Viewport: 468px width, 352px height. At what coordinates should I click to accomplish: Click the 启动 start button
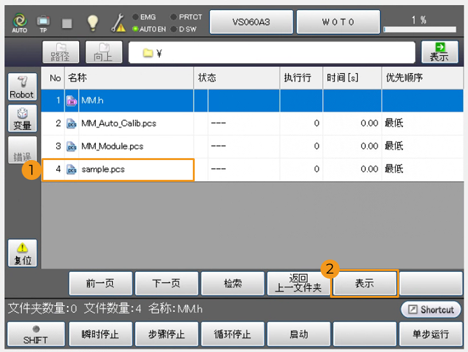click(299, 334)
